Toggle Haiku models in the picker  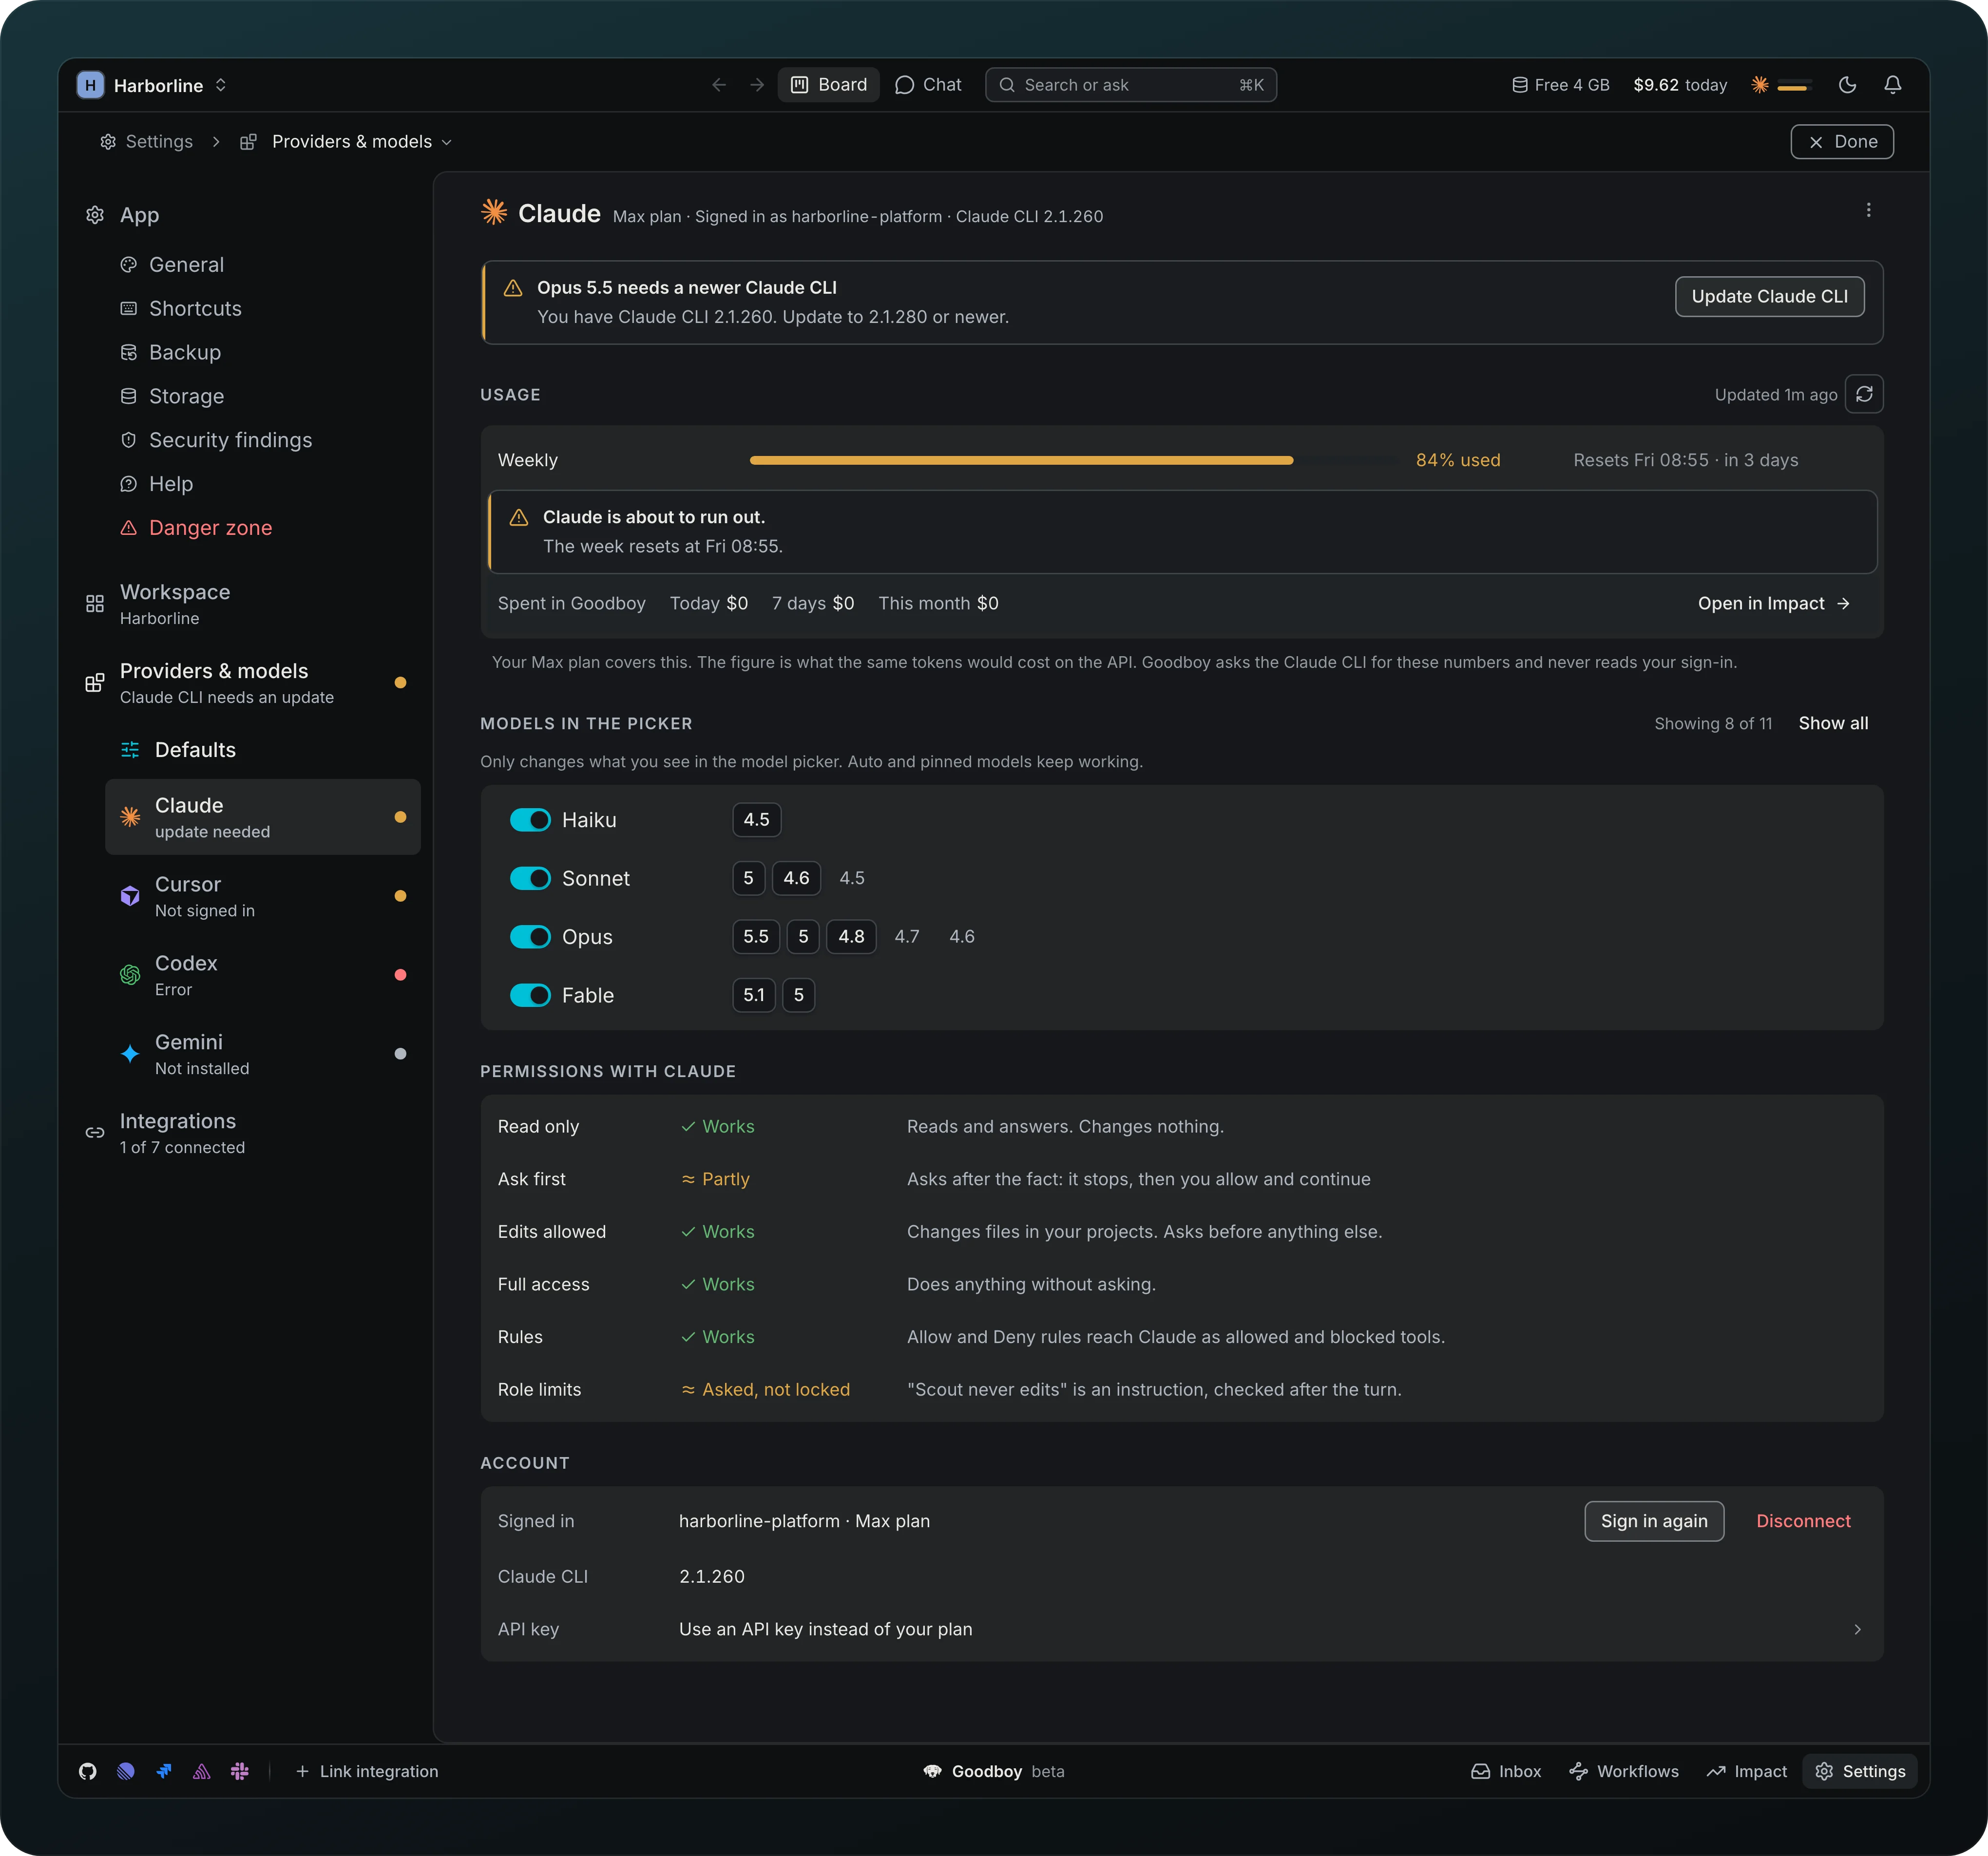(x=530, y=820)
